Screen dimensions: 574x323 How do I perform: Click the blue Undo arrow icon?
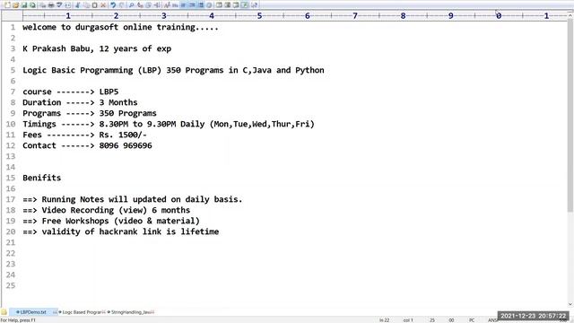(x=113, y=5)
